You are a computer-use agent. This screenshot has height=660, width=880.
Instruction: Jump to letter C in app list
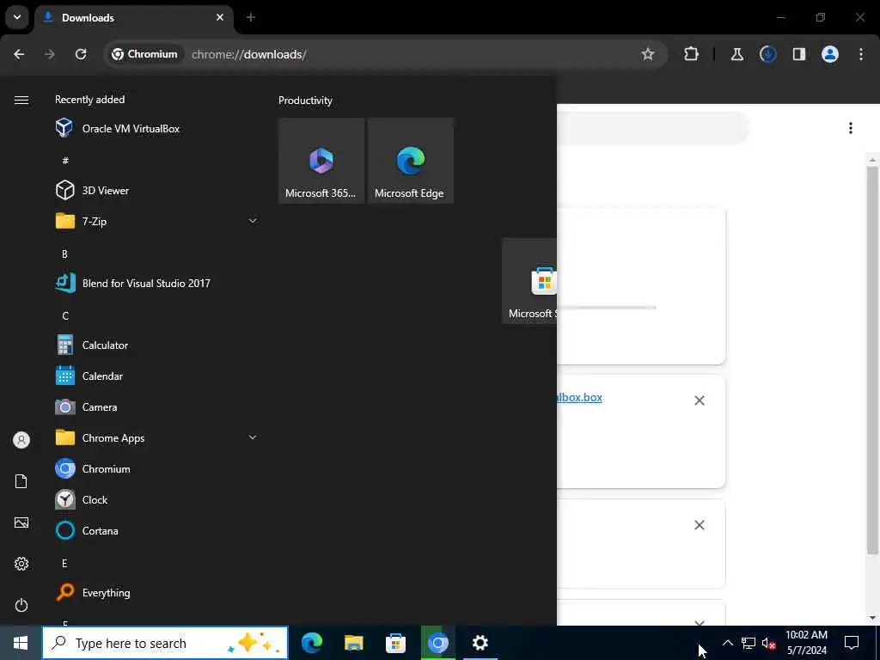tap(65, 315)
